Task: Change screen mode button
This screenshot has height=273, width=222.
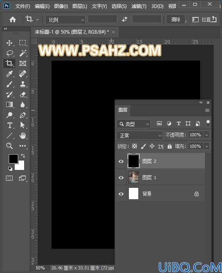Action: [x=22, y=178]
